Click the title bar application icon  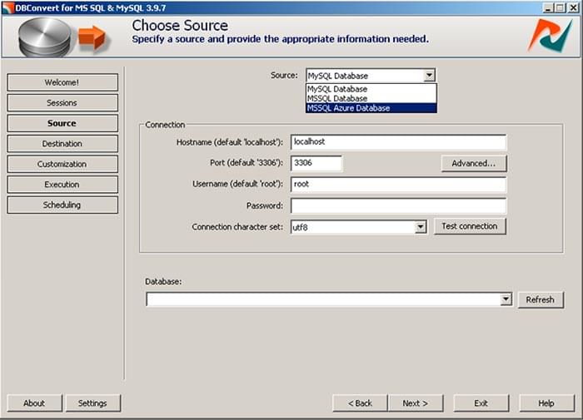[x=7, y=7]
